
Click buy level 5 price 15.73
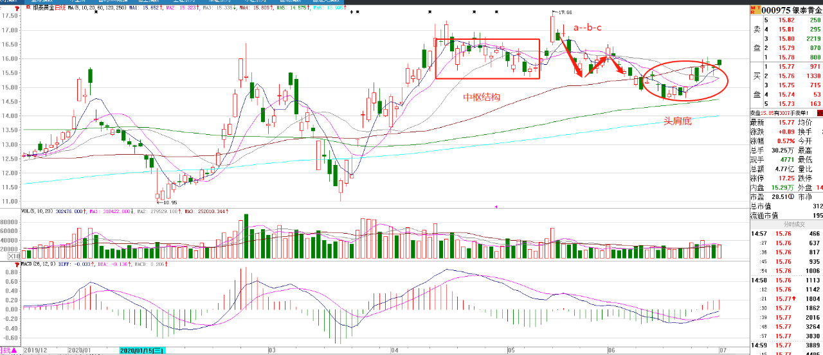click(x=787, y=103)
